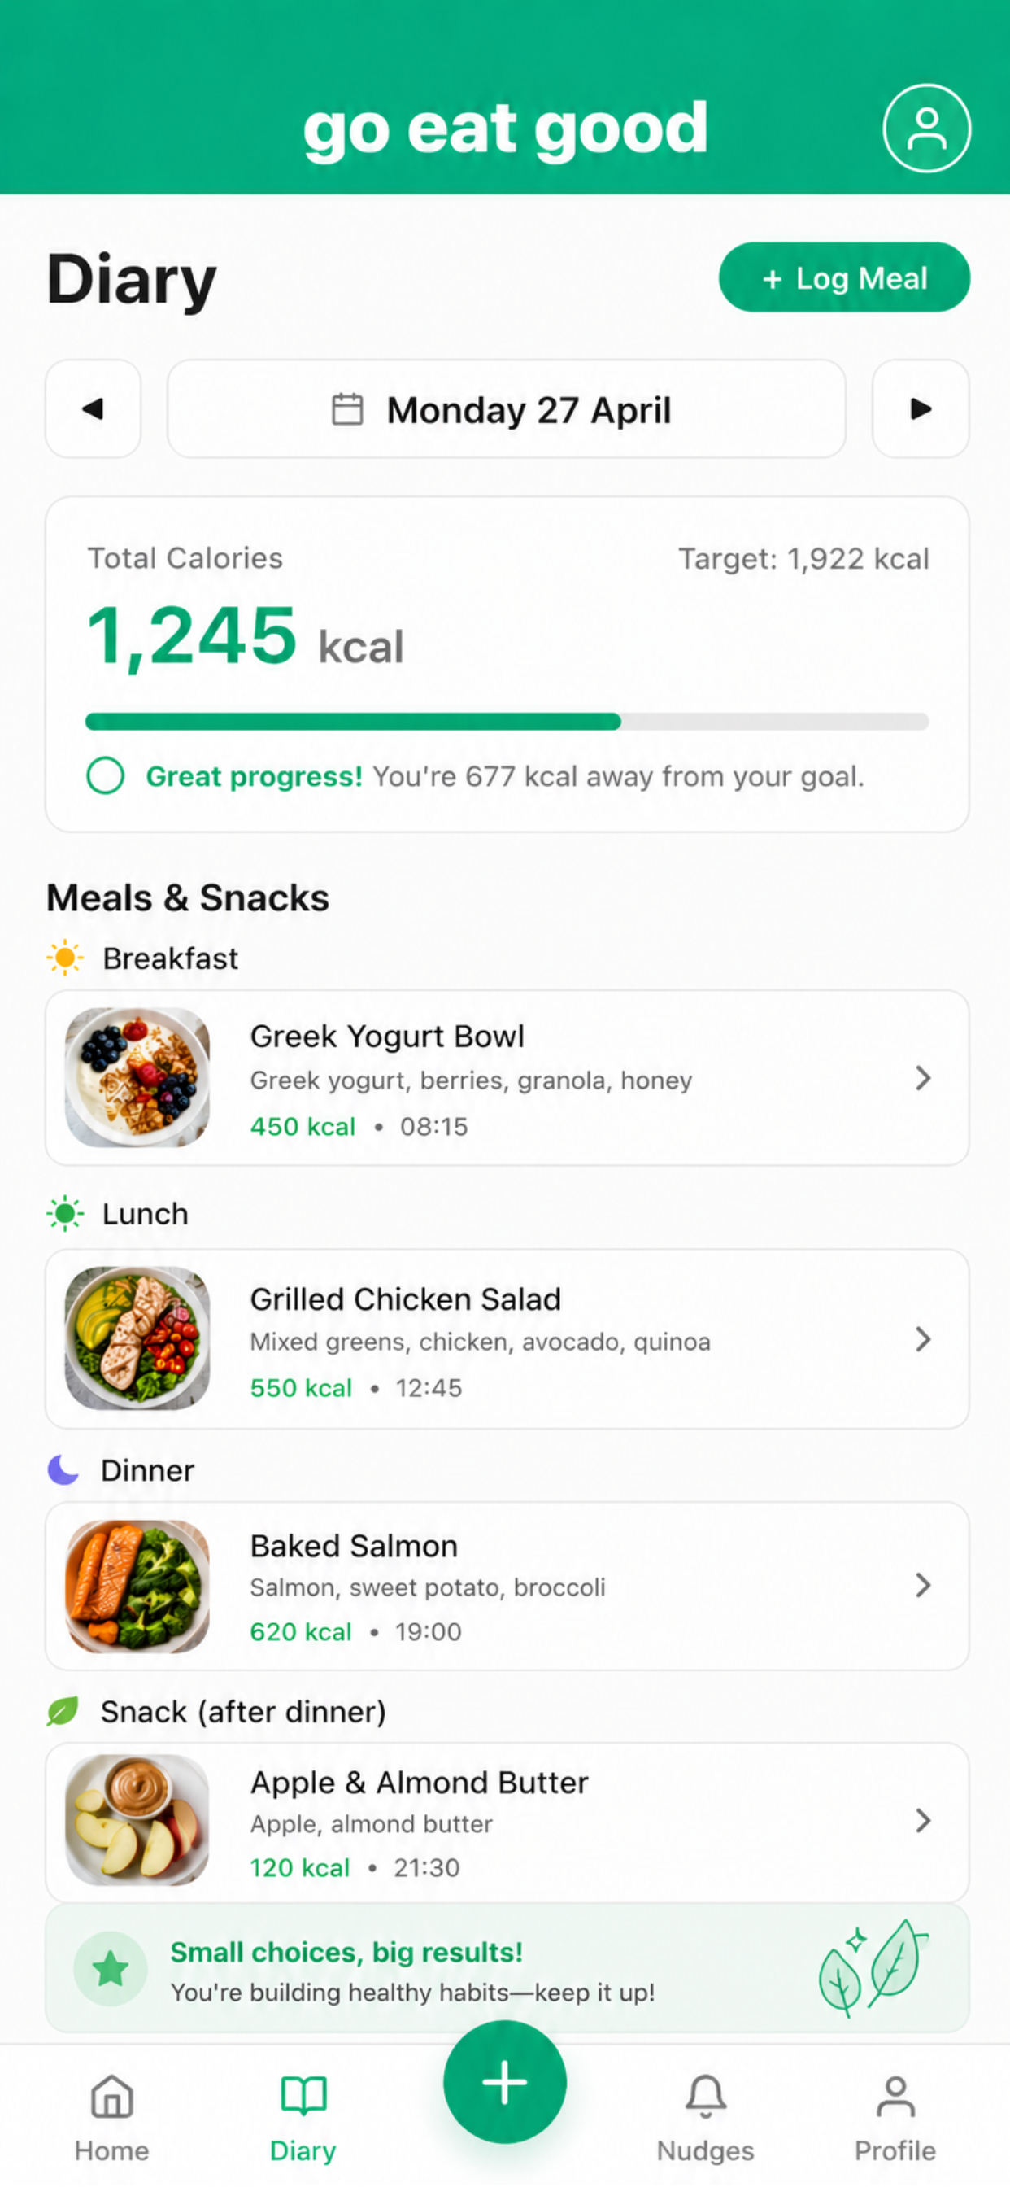
Task: Tap the leaves illustration in the banner
Action: [x=873, y=1967]
